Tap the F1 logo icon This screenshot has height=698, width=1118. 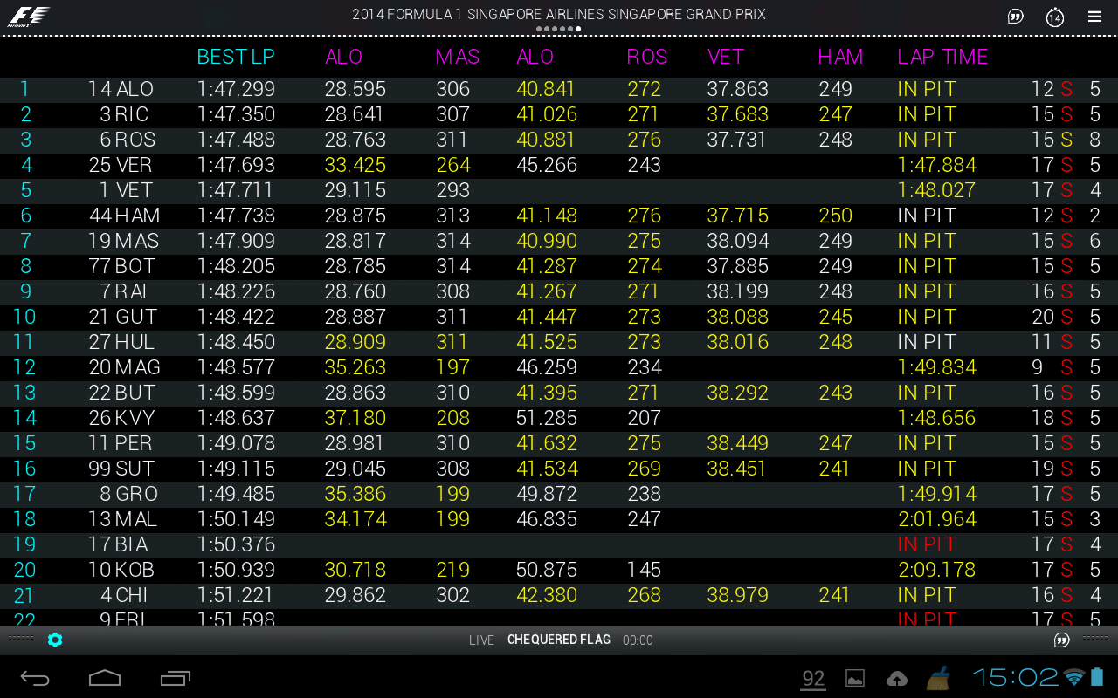[x=29, y=16]
